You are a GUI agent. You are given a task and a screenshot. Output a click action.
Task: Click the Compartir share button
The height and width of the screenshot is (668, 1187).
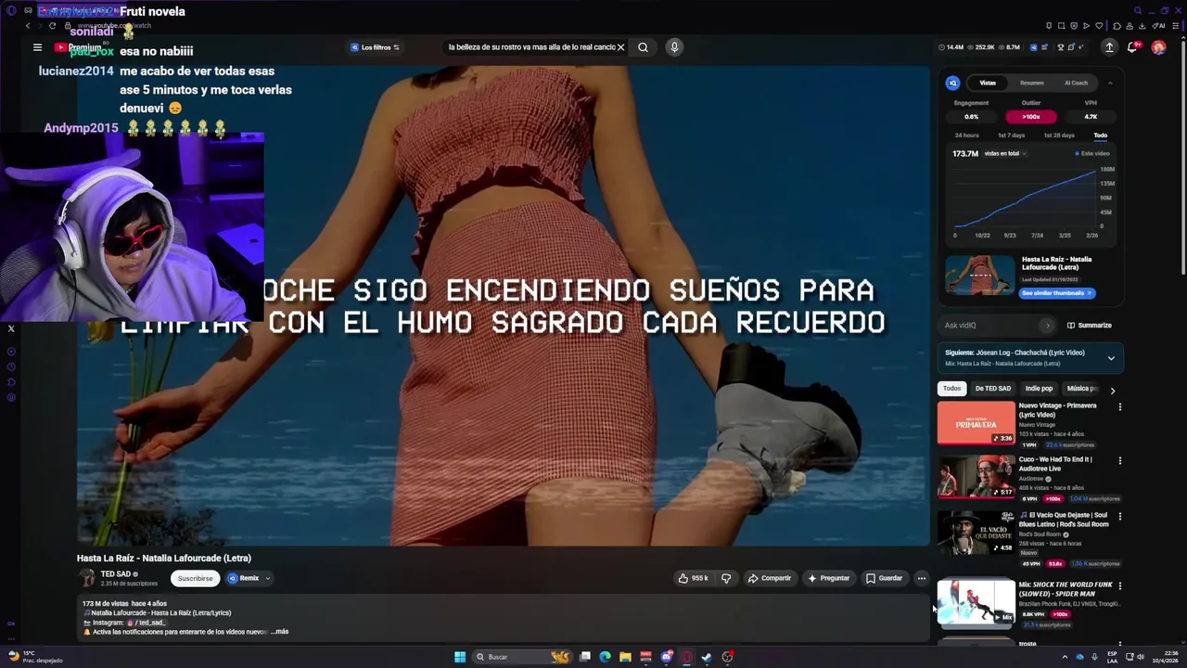coord(770,578)
